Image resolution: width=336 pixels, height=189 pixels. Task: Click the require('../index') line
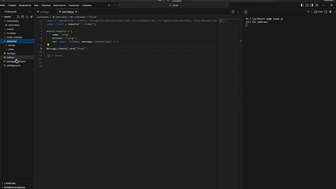tap(71, 24)
